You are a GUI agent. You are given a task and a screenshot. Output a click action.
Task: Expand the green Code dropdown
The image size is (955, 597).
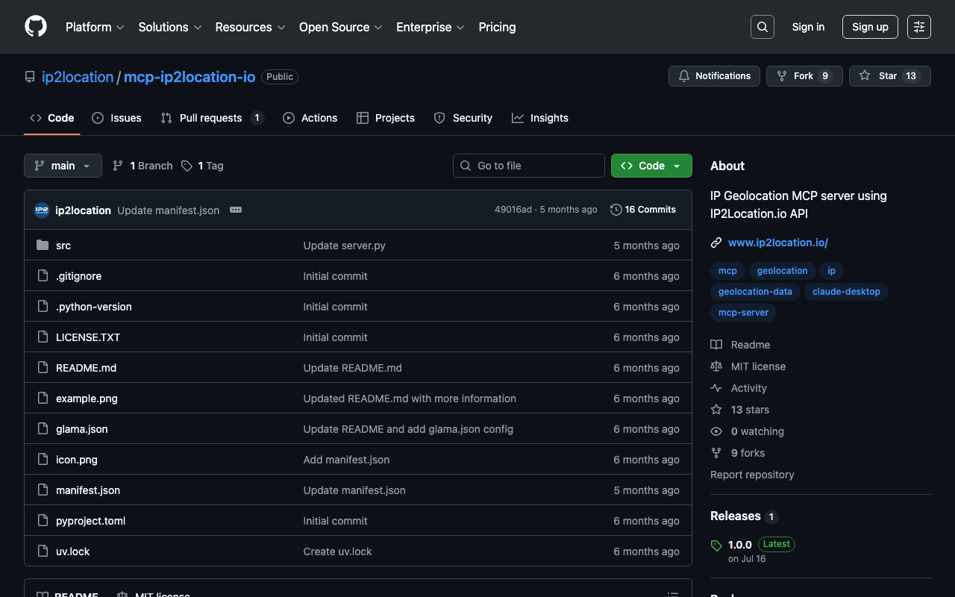coord(651,166)
